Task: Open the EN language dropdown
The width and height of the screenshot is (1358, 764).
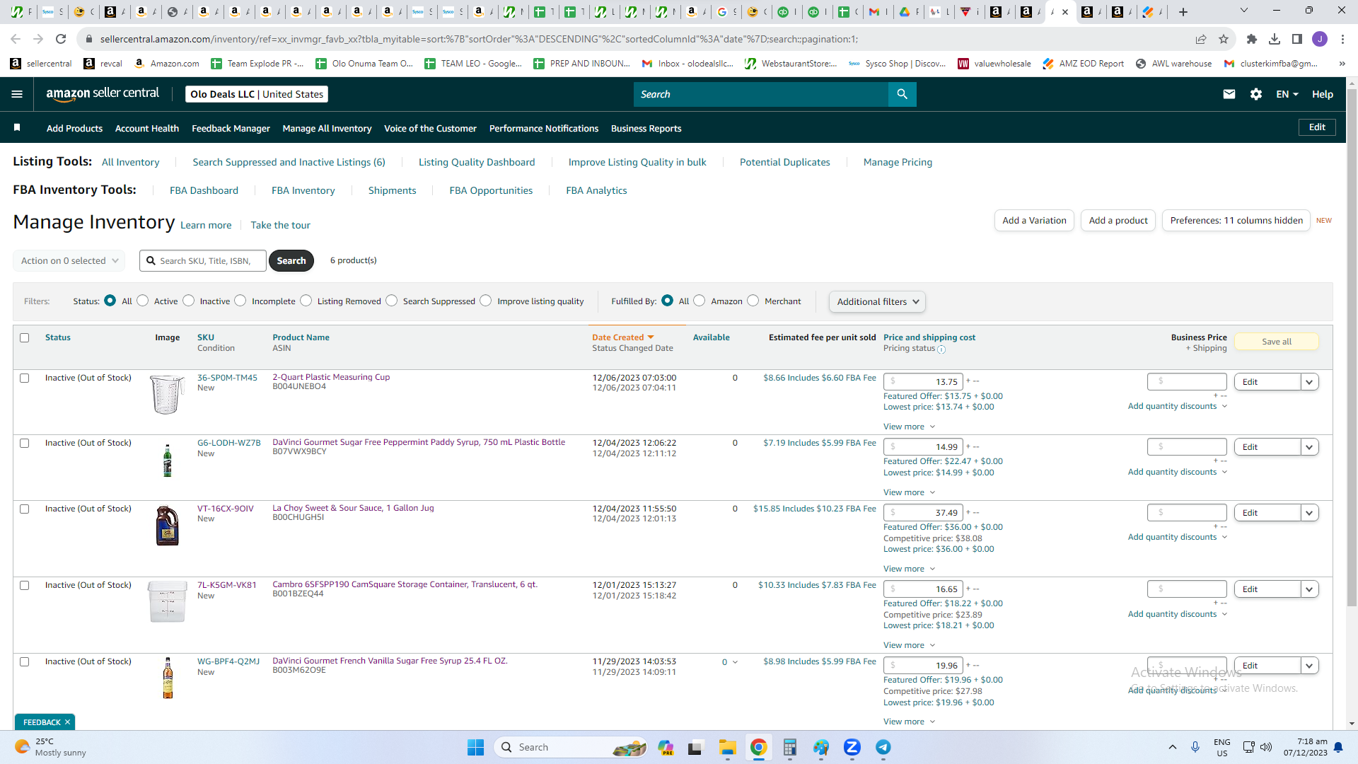Action: tap(1287, 94)
